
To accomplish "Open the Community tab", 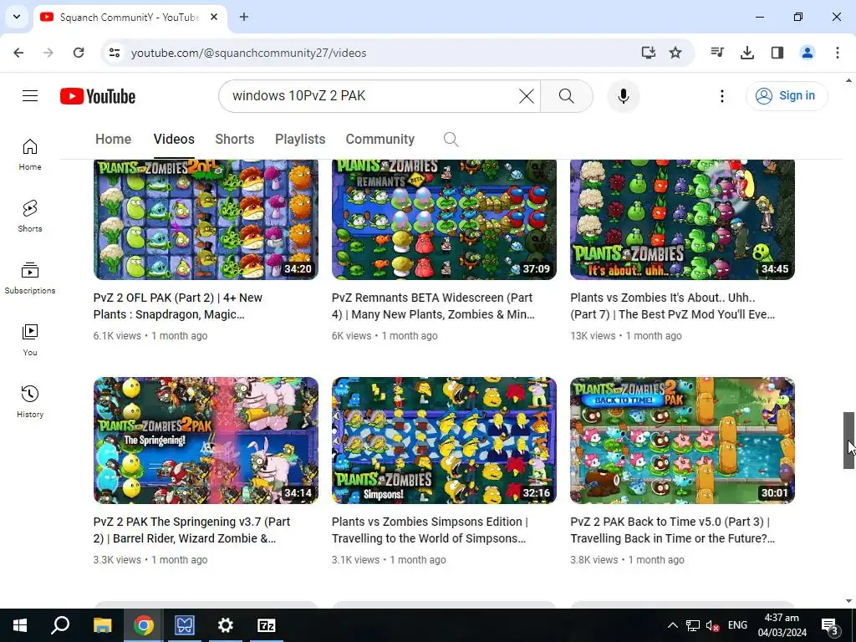I will click(380, 140).
